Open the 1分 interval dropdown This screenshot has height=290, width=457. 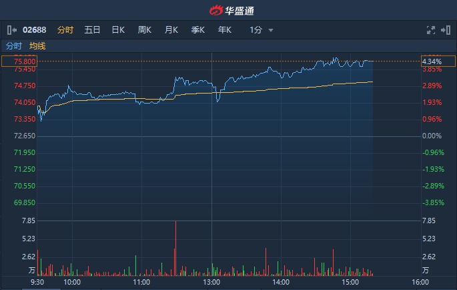point(256,30)
